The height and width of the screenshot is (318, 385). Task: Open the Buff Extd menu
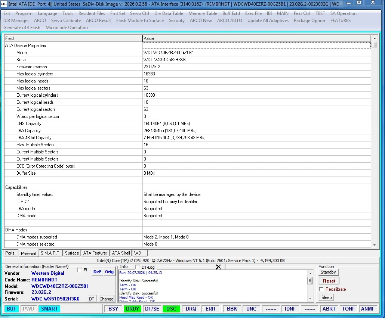tap(231, 13)
